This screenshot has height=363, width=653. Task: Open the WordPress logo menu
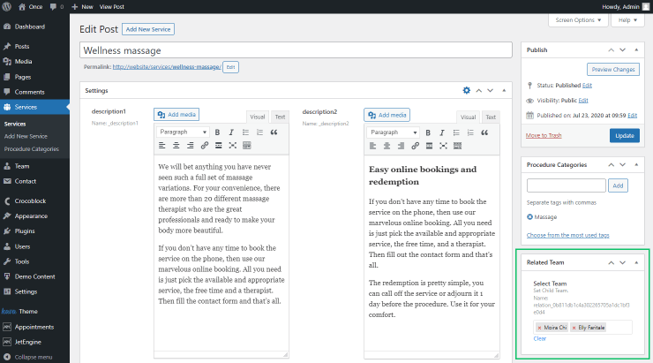point(7,7)
